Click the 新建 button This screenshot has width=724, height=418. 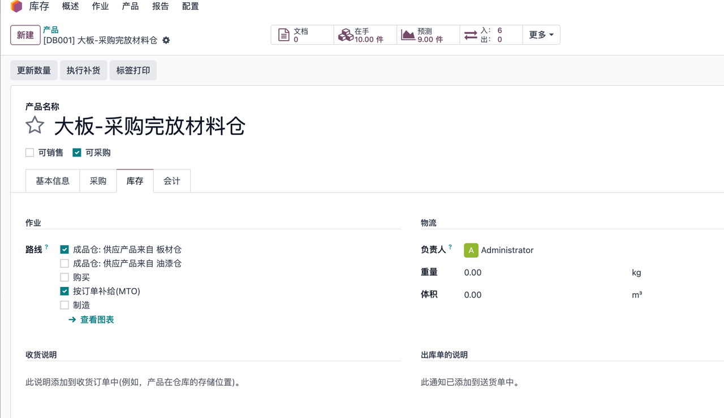[25, 35]
